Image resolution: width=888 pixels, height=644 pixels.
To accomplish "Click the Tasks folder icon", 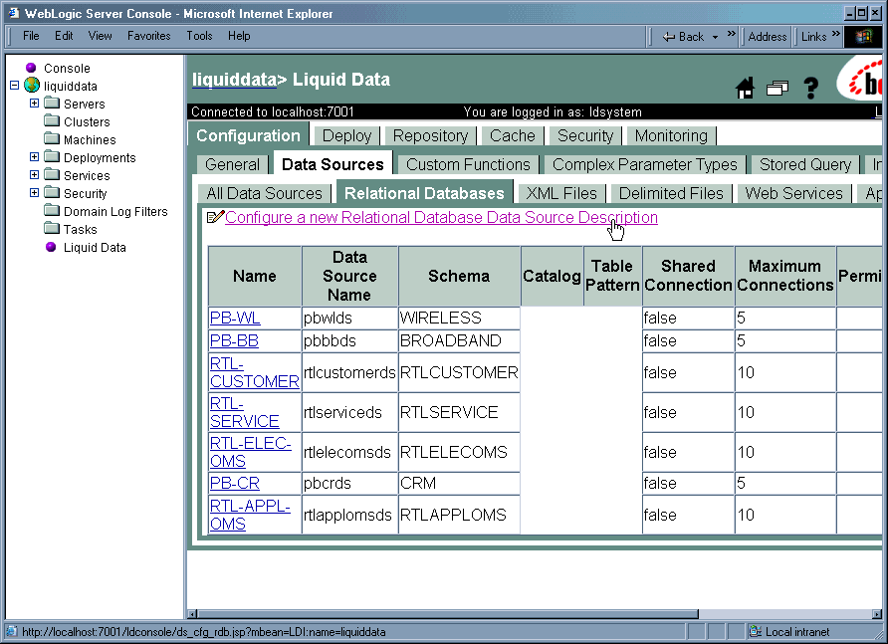I will coord(52,229).
